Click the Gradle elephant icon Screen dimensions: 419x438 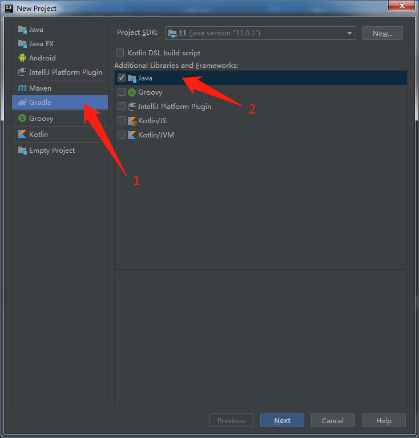22,102
